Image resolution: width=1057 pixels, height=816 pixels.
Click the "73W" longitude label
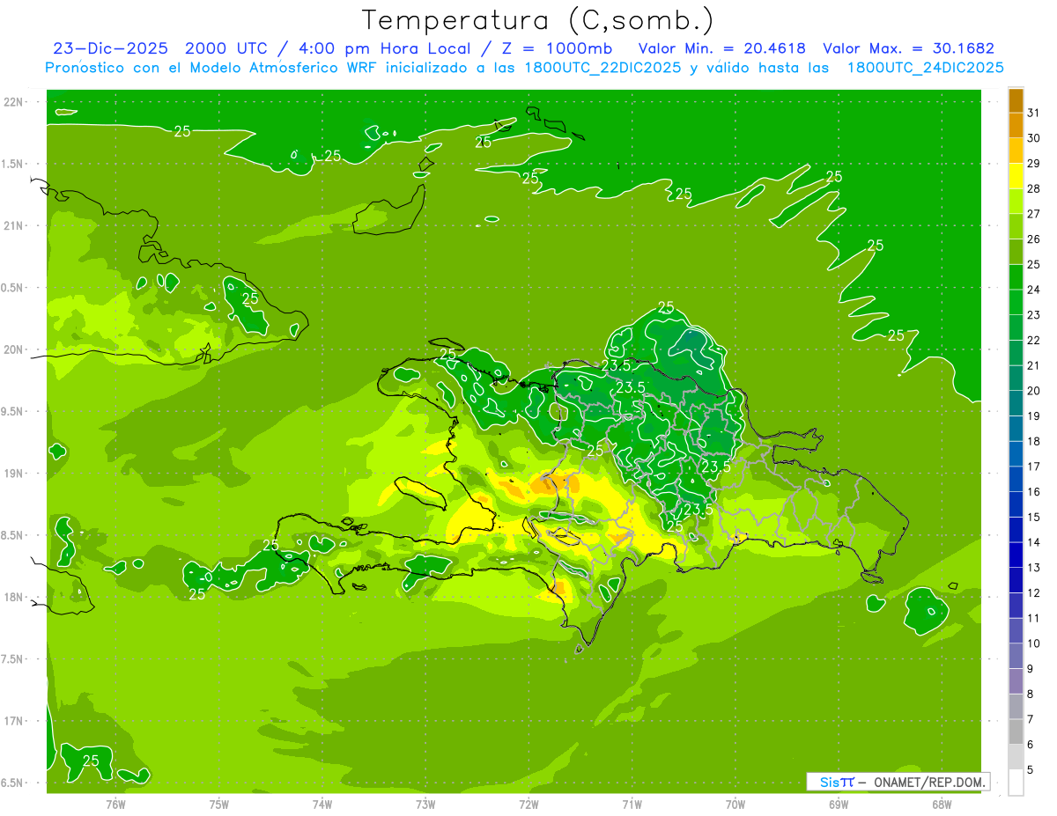[425, 804]
